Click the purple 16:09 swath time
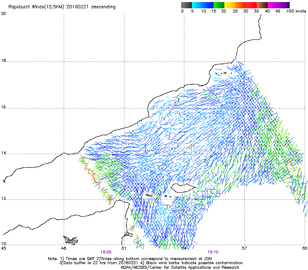The width and height of the screenshot is (308, 270). click(106, 252)
